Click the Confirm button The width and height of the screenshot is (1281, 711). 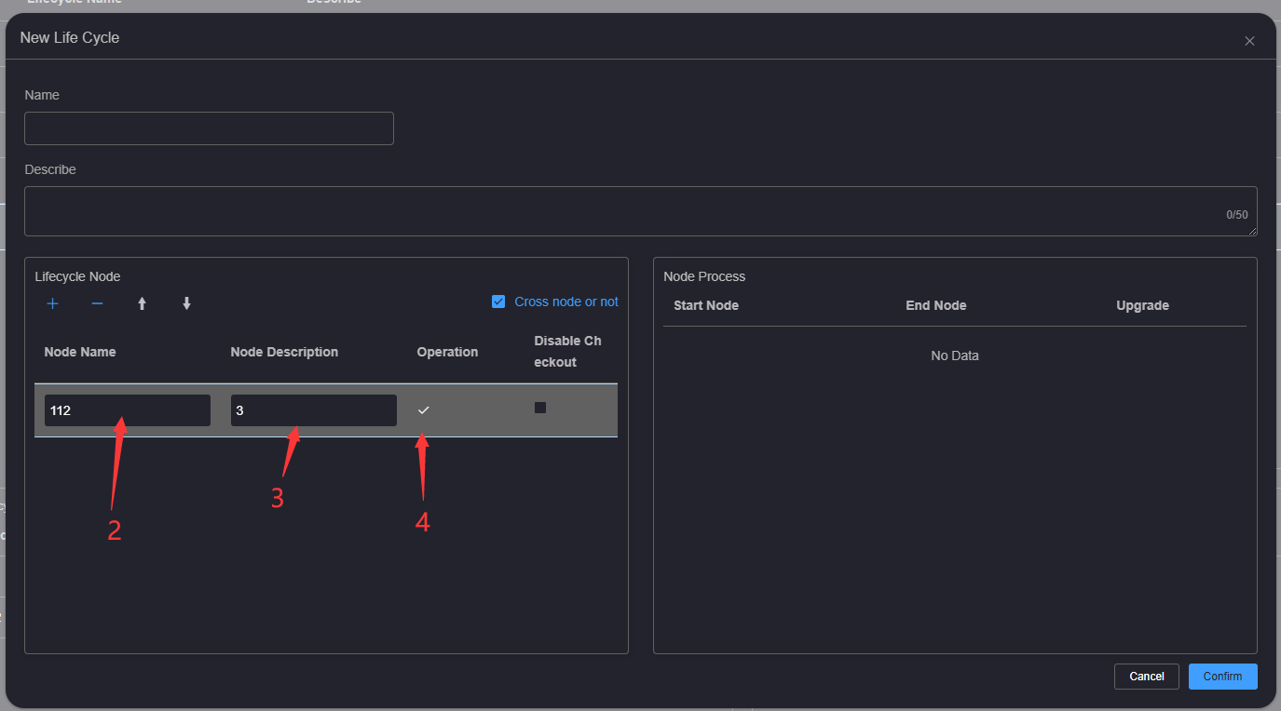pos(1222,677)
